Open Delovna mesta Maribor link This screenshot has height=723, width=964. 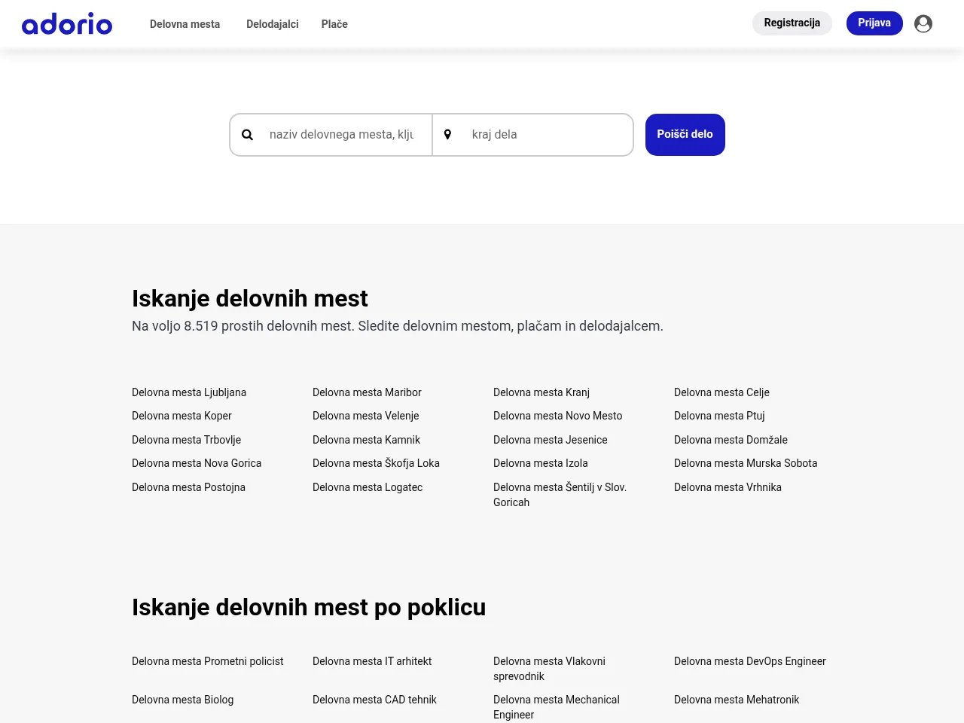pos(367,392)
